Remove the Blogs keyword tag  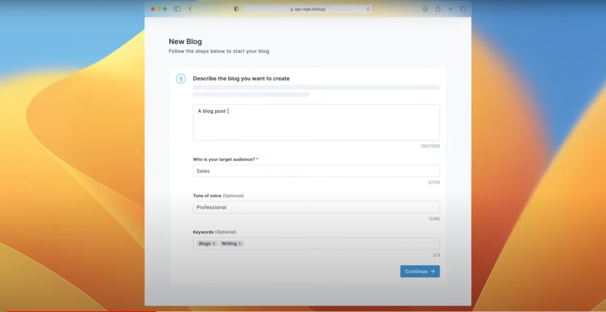(x=214, y=244)
